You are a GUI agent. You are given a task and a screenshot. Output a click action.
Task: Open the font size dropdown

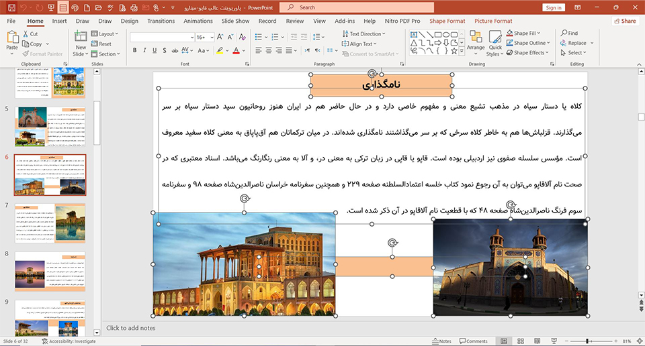[212, 37]
